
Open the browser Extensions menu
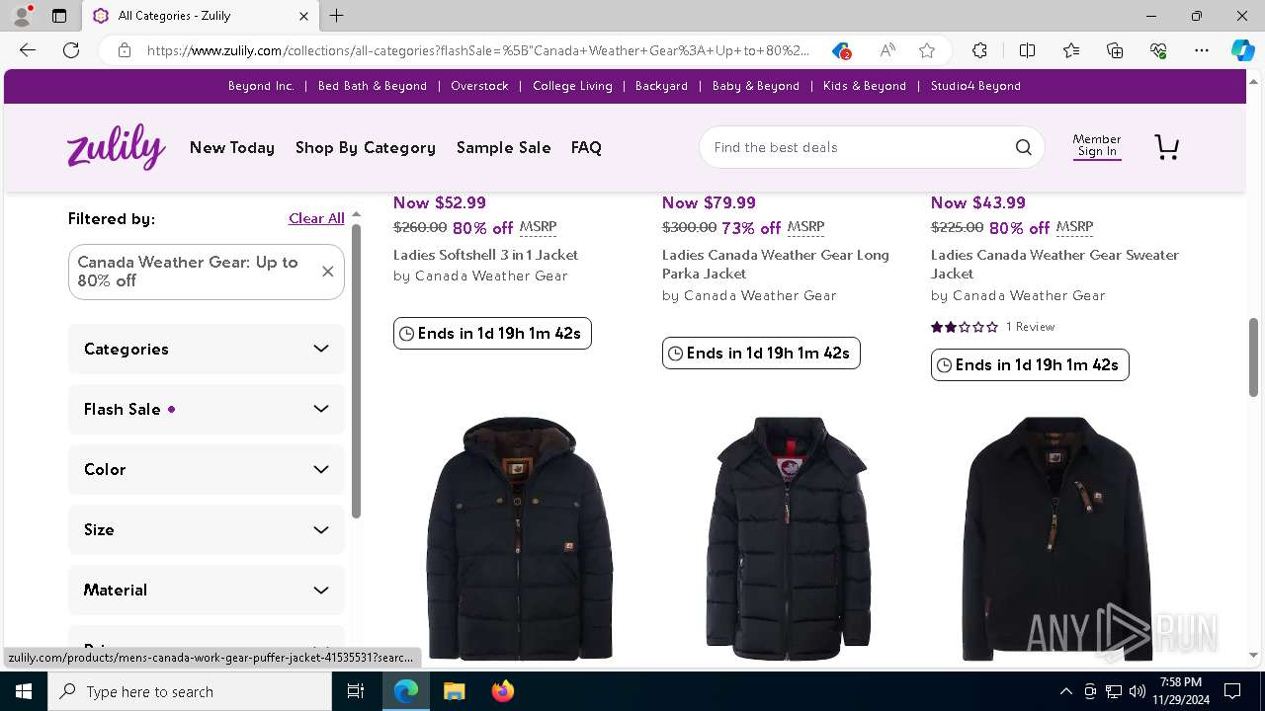coord(979,50)
